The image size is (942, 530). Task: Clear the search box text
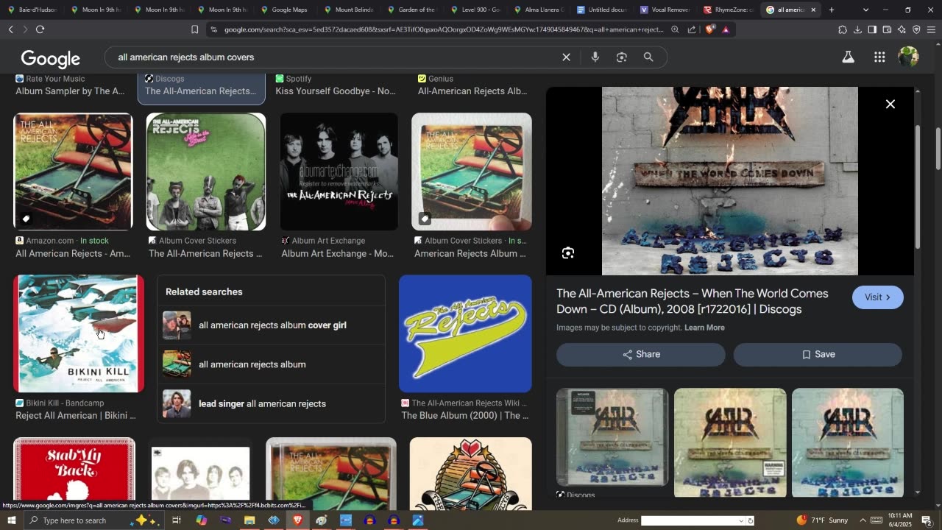coord(566,57)
